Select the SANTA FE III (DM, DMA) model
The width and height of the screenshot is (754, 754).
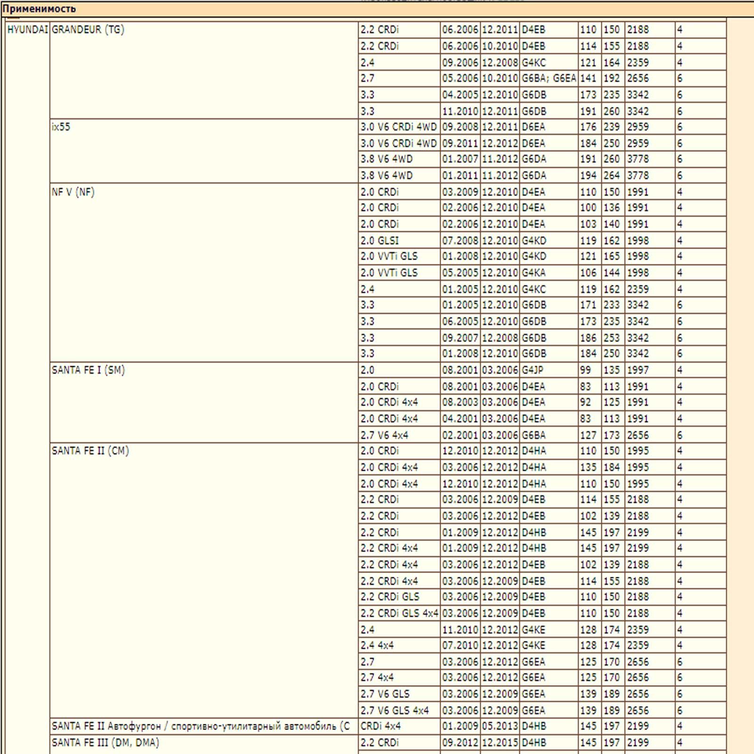(x=106, y=743)
